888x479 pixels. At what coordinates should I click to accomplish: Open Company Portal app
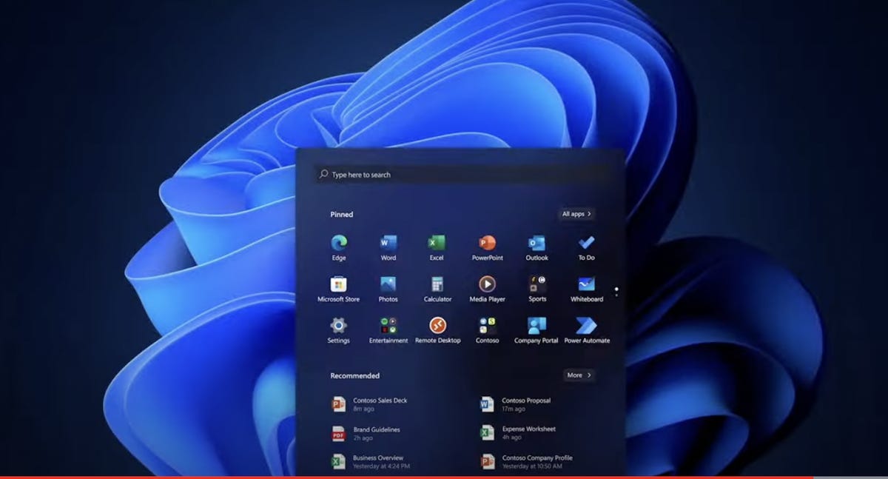(536, 330)
